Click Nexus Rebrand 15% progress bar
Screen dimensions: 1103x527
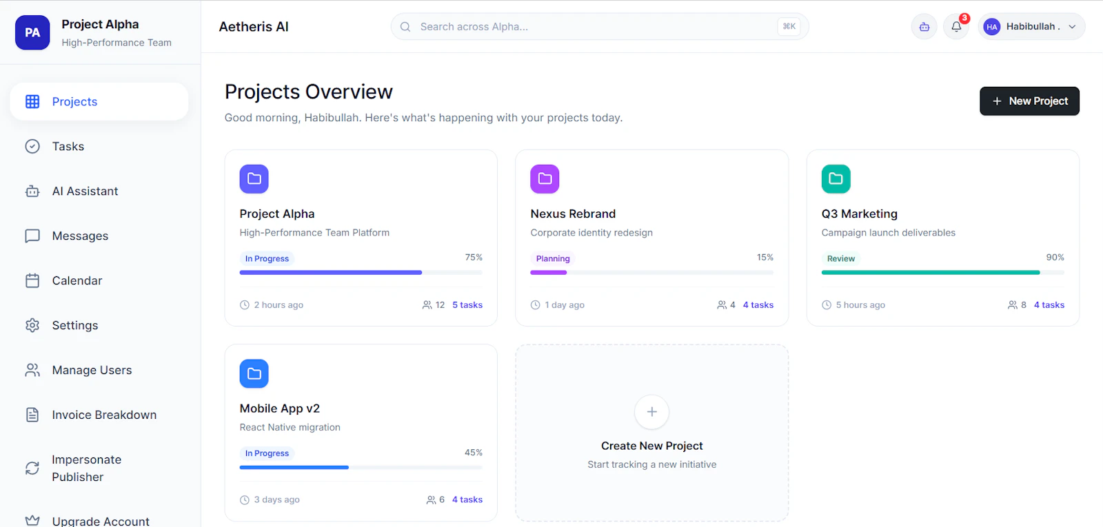652,273
